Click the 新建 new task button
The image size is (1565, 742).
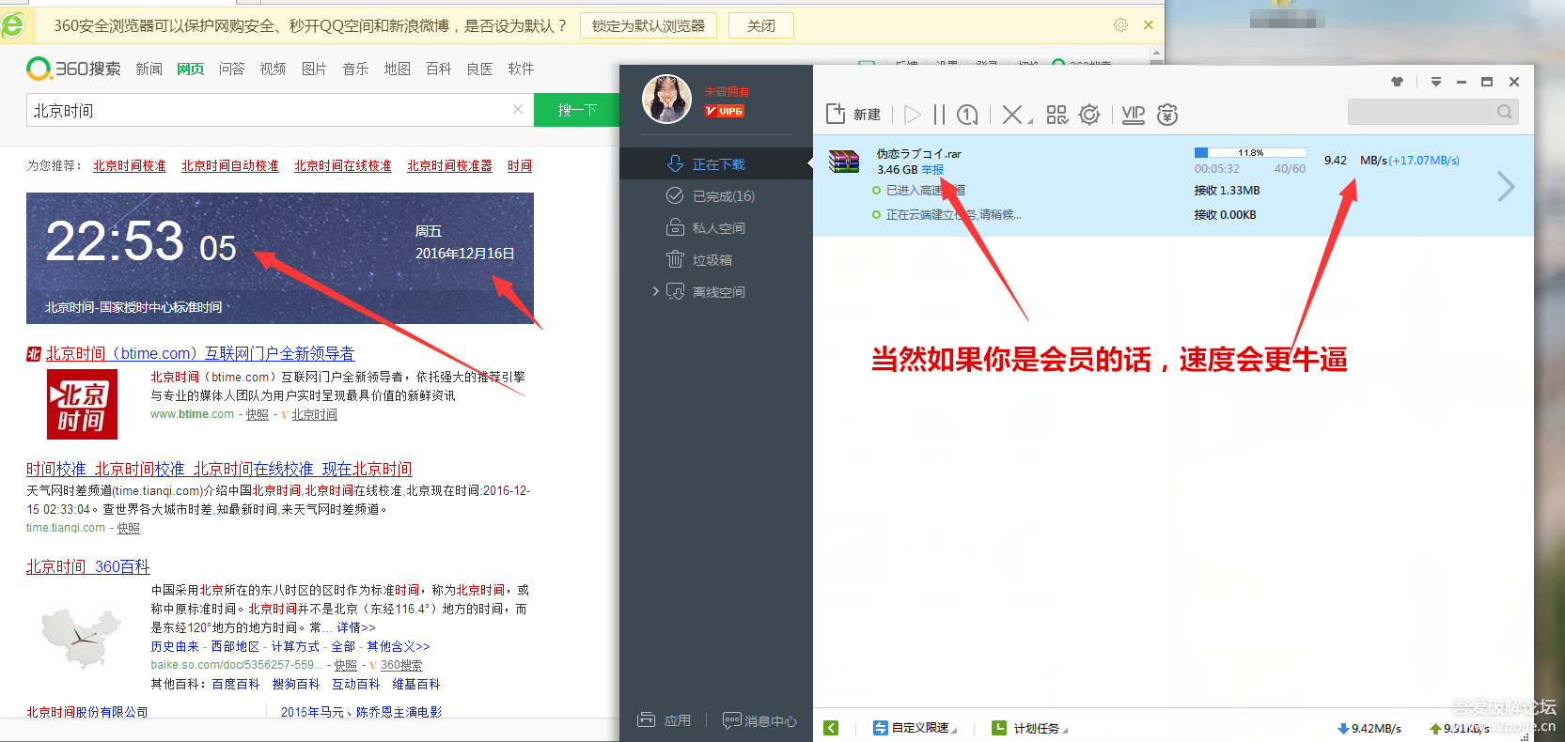pos(853,115)
